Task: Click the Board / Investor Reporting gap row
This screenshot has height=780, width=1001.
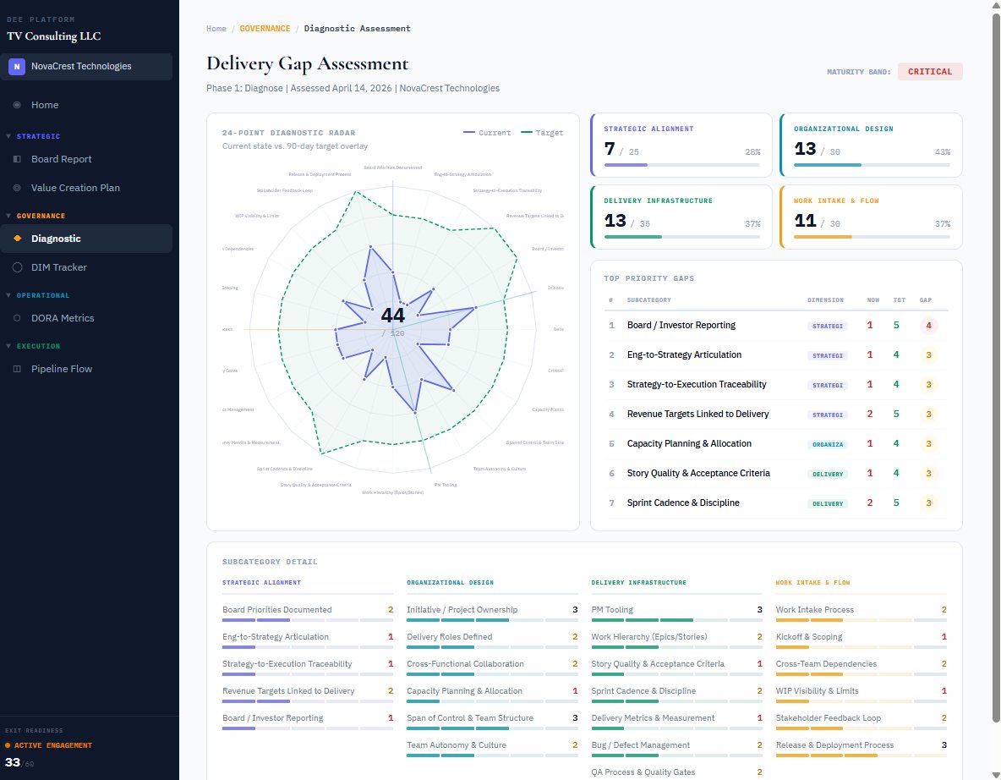Action: point(775,326)
